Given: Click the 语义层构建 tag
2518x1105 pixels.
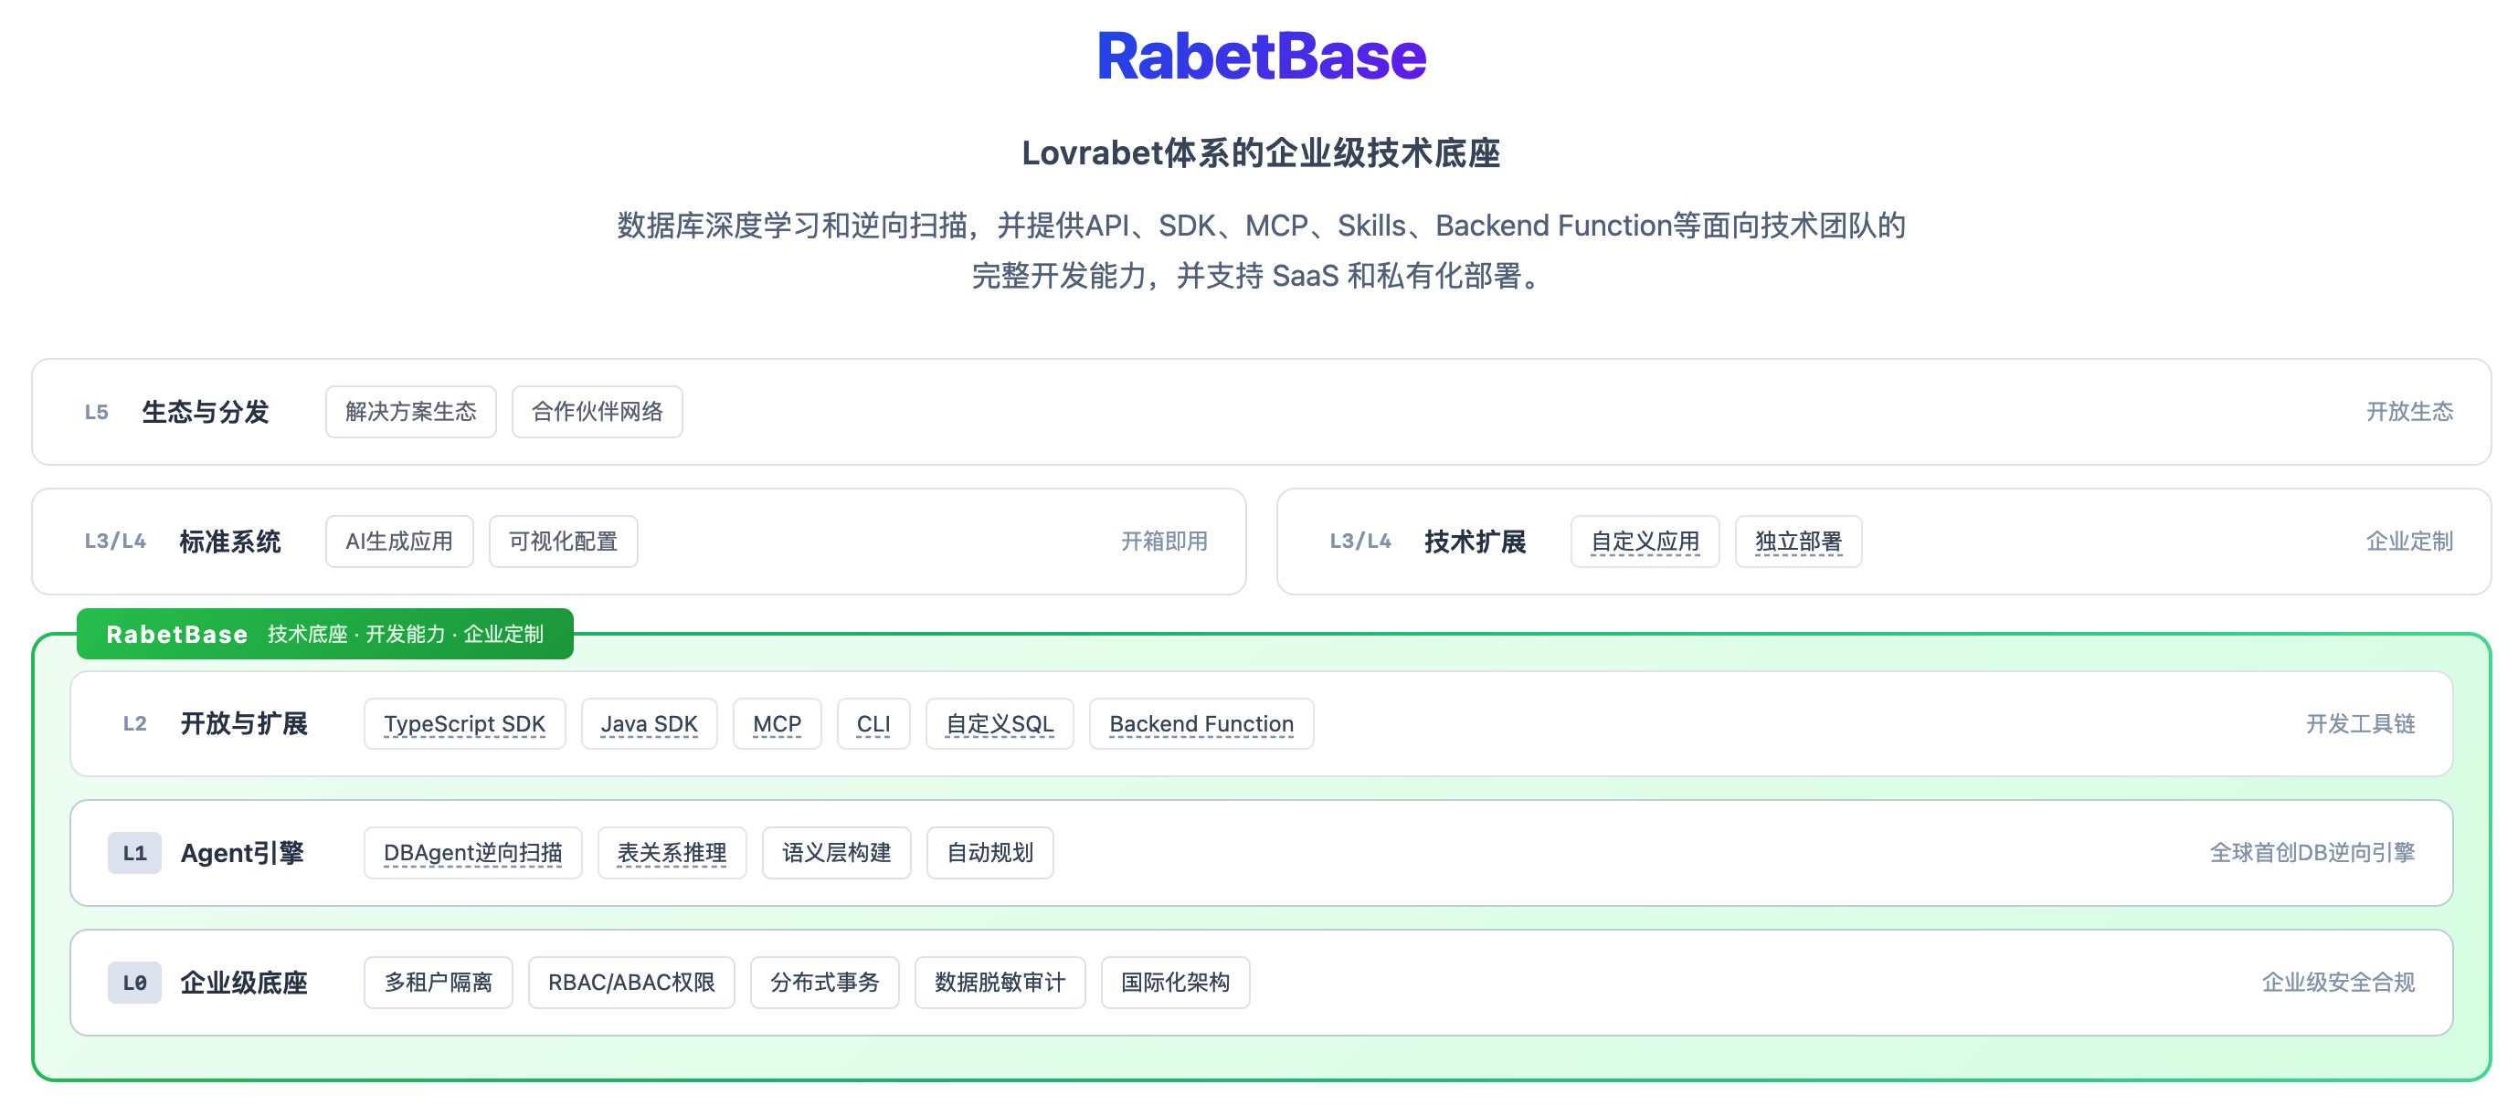Looking at the screenshot, I should 836,853.
